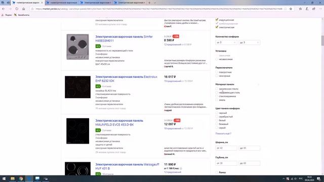Open the Simfer reviews count link
The height and width of the screenshot is (182, 324).
[107, 46]
